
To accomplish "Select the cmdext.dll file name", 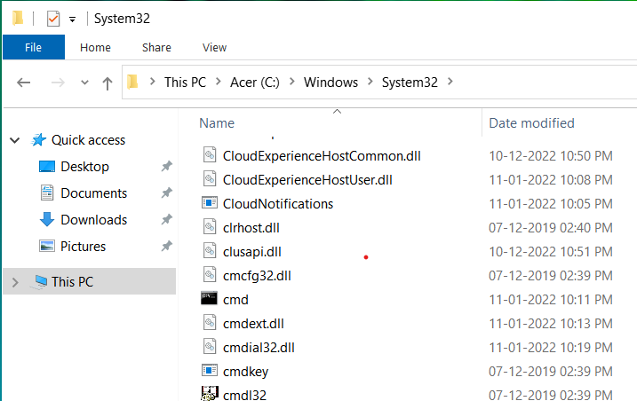I will click(253, 324).
